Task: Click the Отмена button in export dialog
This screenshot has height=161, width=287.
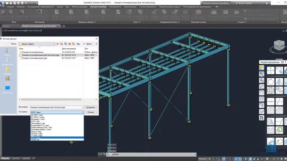Action: point(91,112)
